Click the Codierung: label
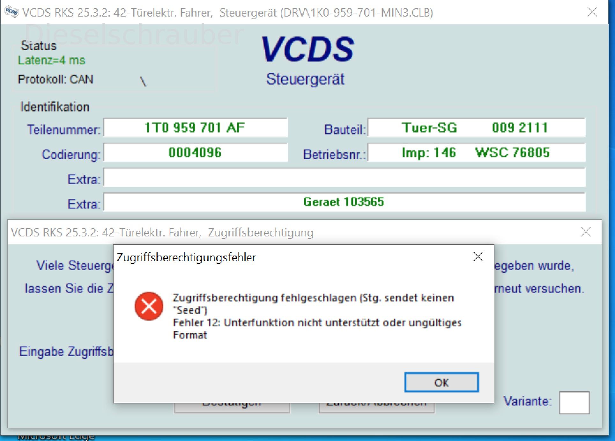The image size is (615, 441). click(71, 155)
